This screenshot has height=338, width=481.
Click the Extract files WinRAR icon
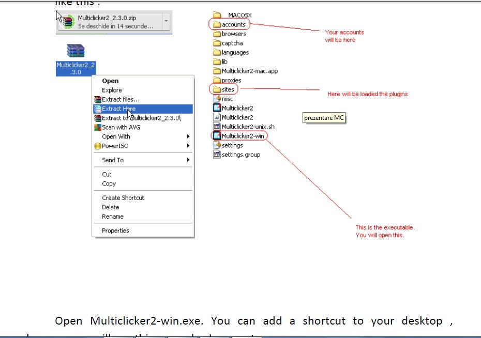point(98,100)
